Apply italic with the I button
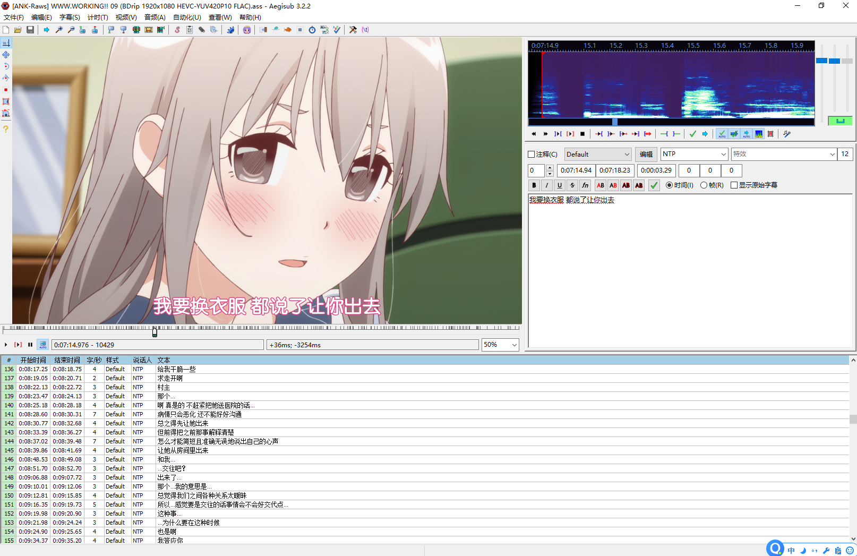The height and width of the screenshot is (556, 857). coord(547,185)
